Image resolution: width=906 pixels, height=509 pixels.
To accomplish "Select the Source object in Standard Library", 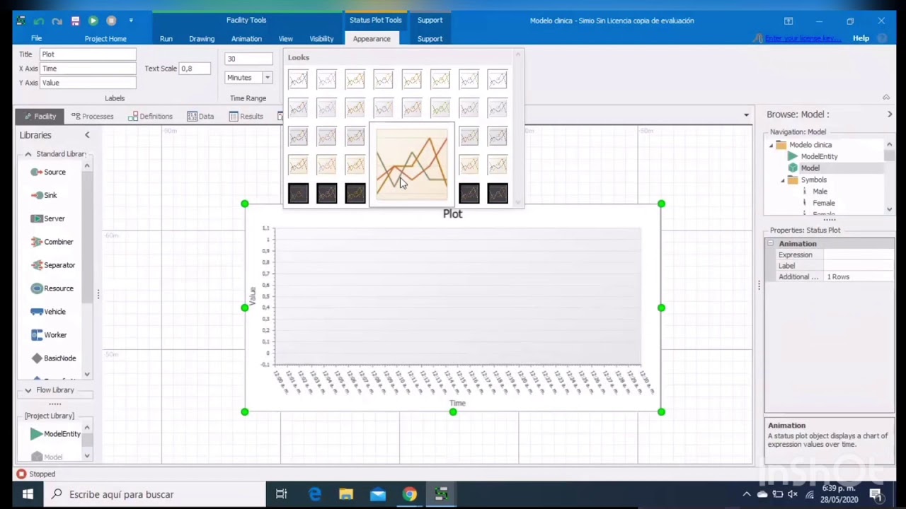I will tap(48, 172).
